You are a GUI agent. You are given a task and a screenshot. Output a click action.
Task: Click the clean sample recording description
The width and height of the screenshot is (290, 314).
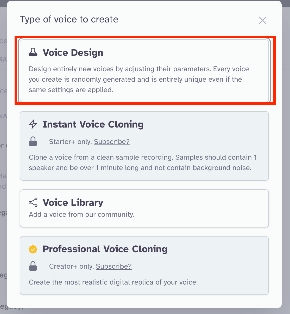(x=143, y=162)
